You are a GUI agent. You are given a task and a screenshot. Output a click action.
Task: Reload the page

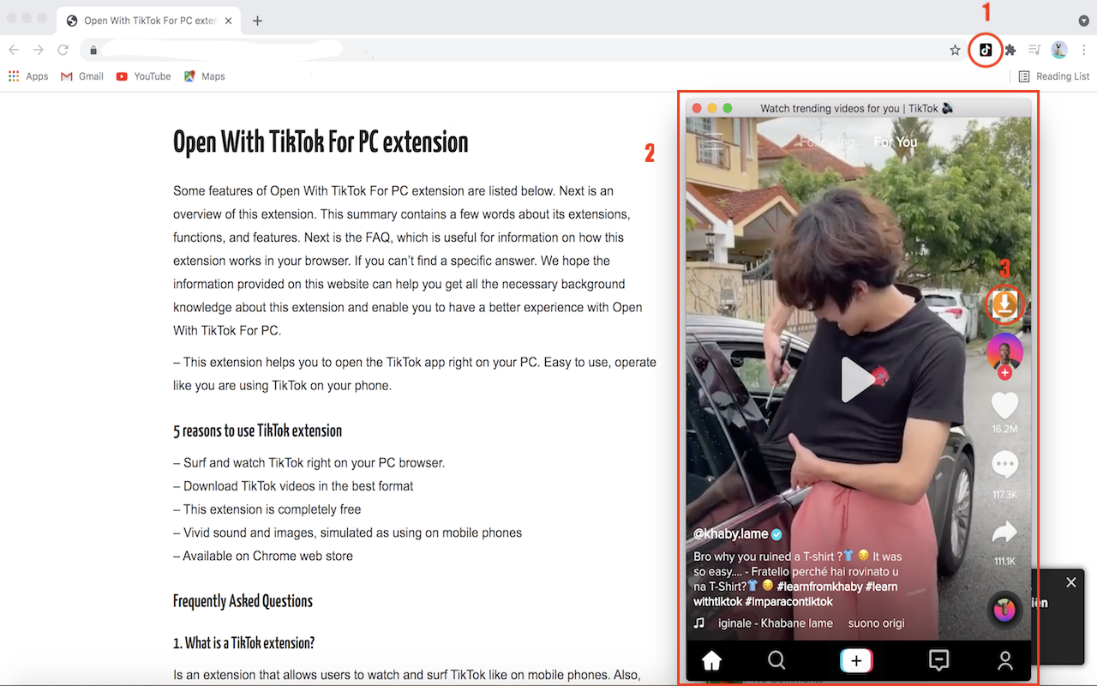pyautogui.click(x=63, y=51)
